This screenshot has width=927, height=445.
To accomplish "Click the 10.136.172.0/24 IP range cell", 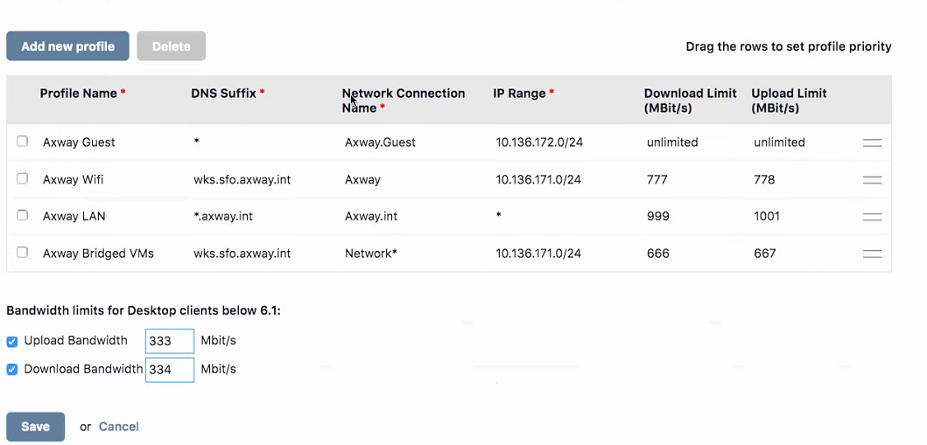I will (x=539, y=143).
